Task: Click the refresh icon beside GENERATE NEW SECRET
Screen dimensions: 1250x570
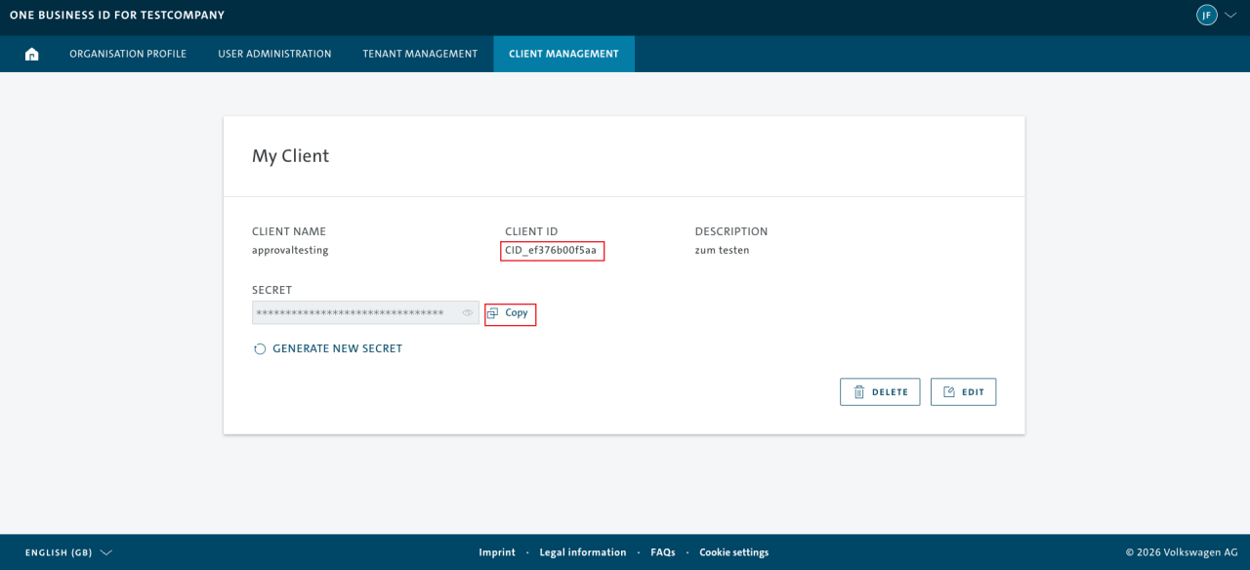Action: click(259, 348)
